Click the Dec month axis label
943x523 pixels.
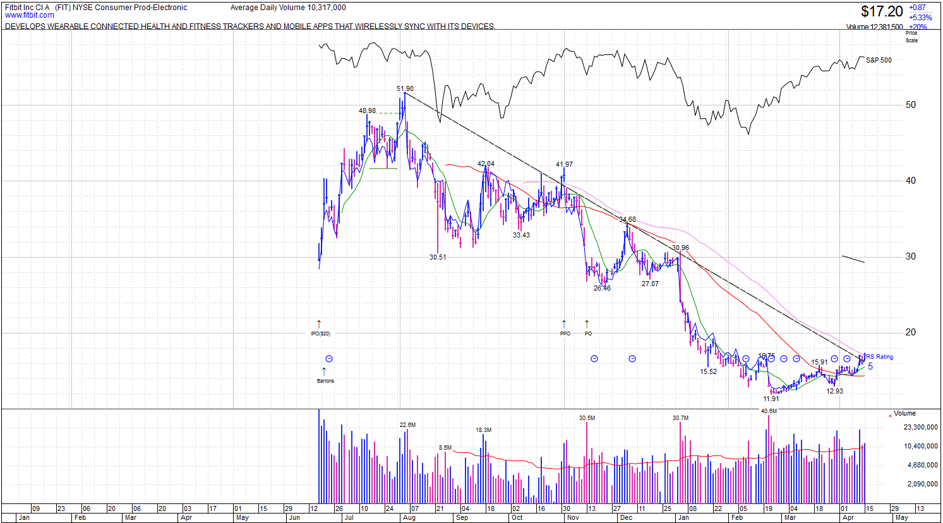point(627,518)
